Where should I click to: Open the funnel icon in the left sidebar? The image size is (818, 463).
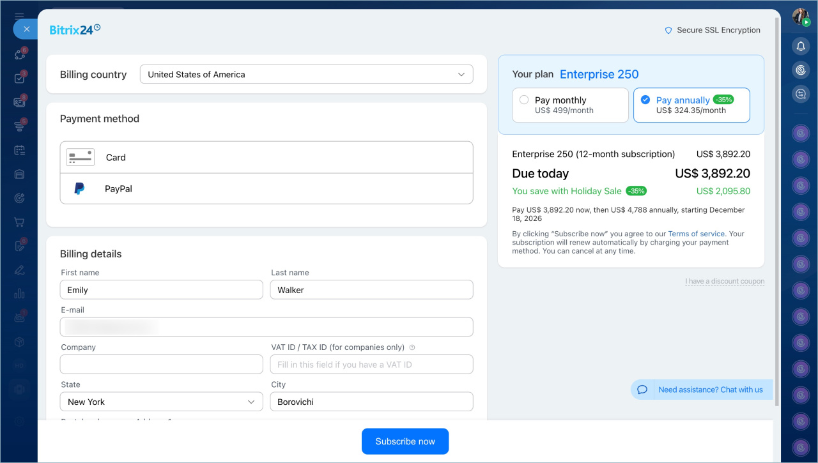[x=19, y=126]
